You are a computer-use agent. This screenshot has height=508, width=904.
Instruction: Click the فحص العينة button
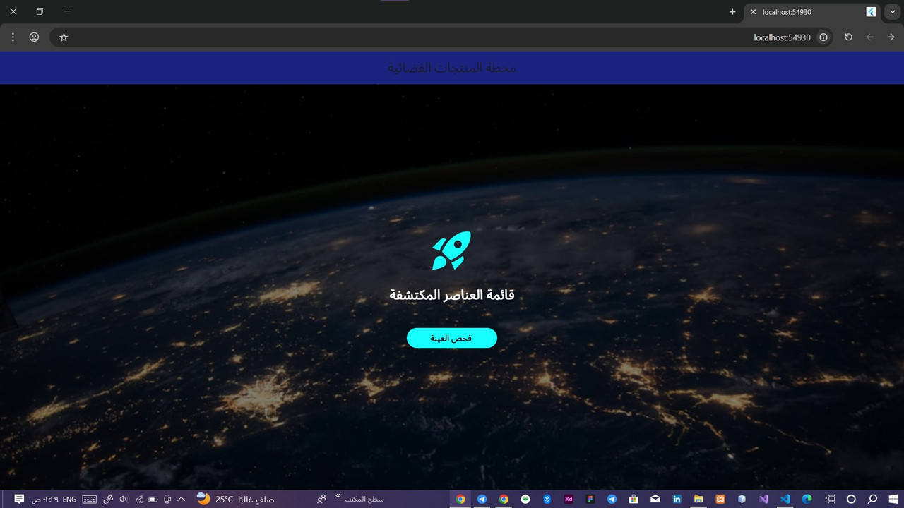click(x=452, y=338)
